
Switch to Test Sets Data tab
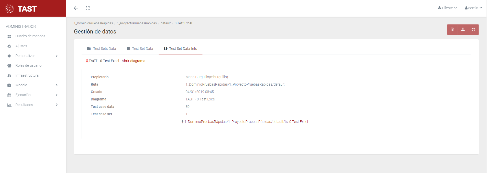(102, 49)
